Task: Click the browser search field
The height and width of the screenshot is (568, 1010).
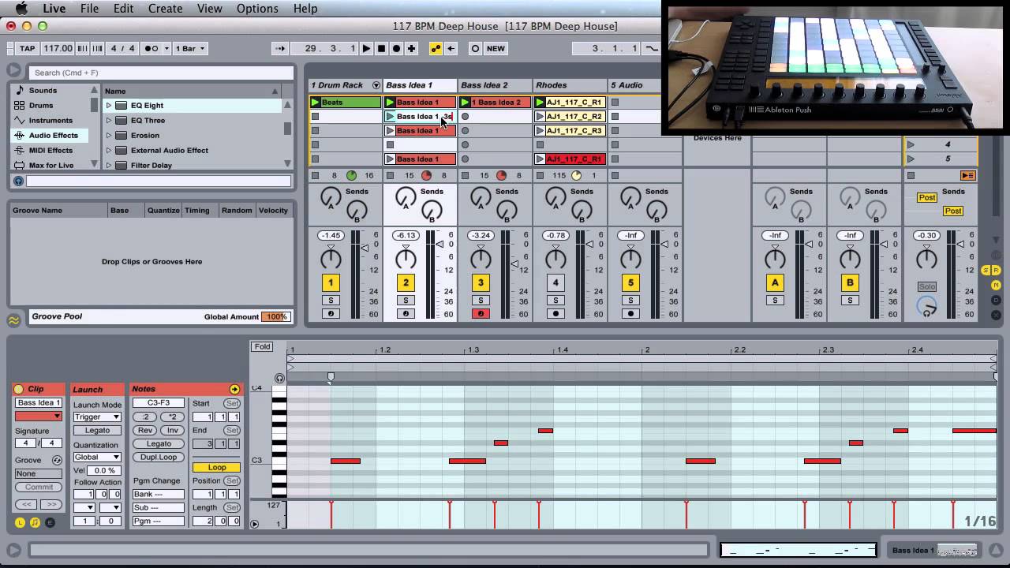Action: [158, 73]
